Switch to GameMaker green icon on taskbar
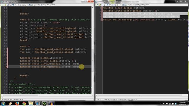 (x=44, y=104)
